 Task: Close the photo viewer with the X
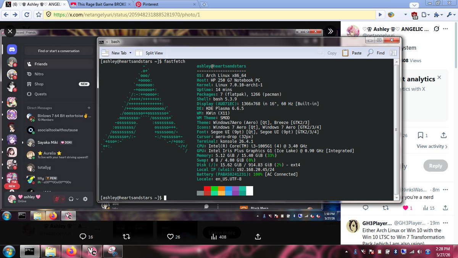(x=10, y=31)
